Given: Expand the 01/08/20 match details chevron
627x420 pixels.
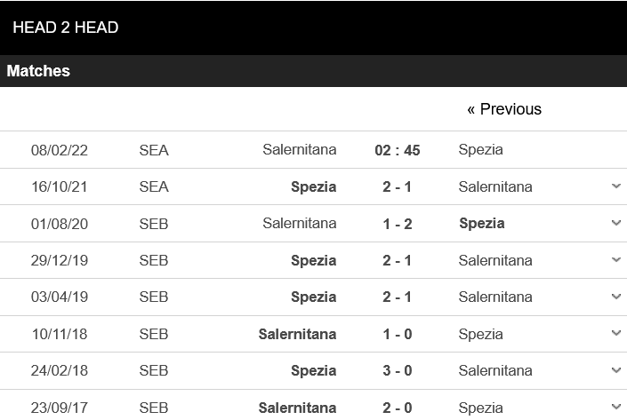Looking at the screenshot, I should coord(616,223).
